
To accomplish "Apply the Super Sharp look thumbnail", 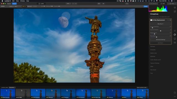I will (x=143, y=94).
